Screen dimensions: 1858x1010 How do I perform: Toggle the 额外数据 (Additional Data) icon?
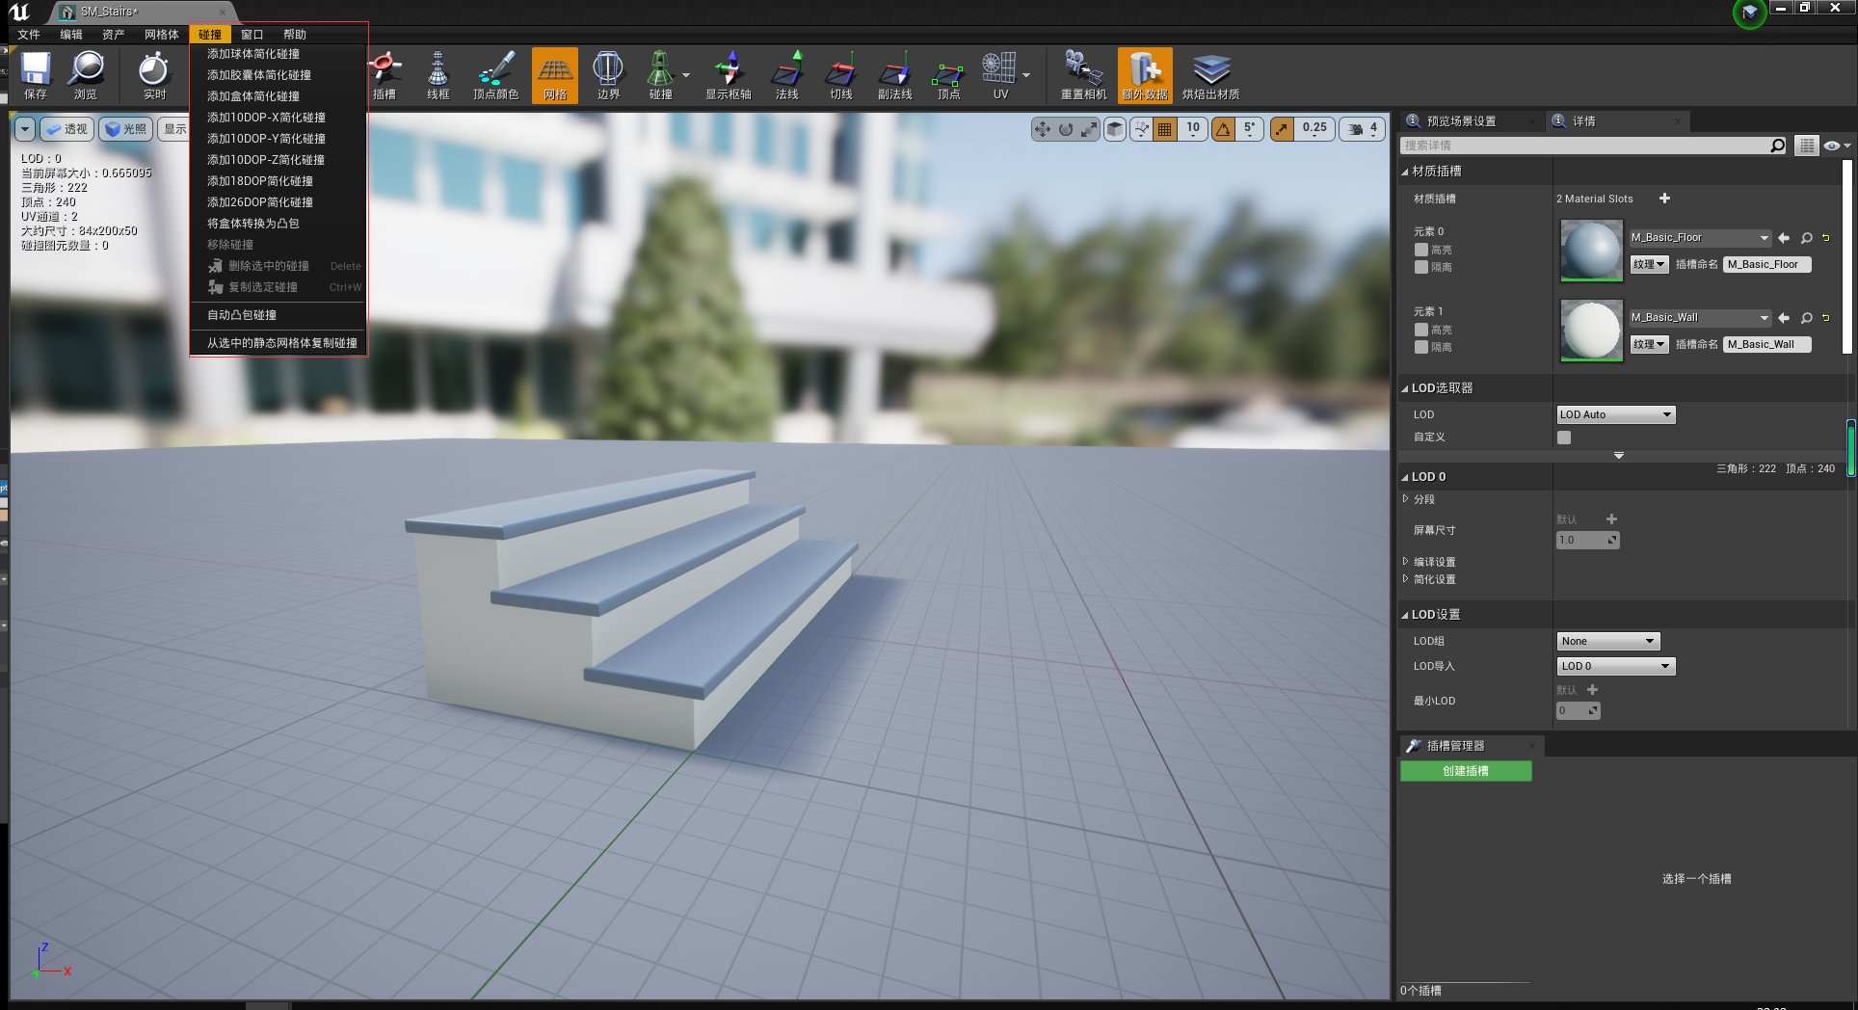pyautogui.click(x=1145, y=75)
